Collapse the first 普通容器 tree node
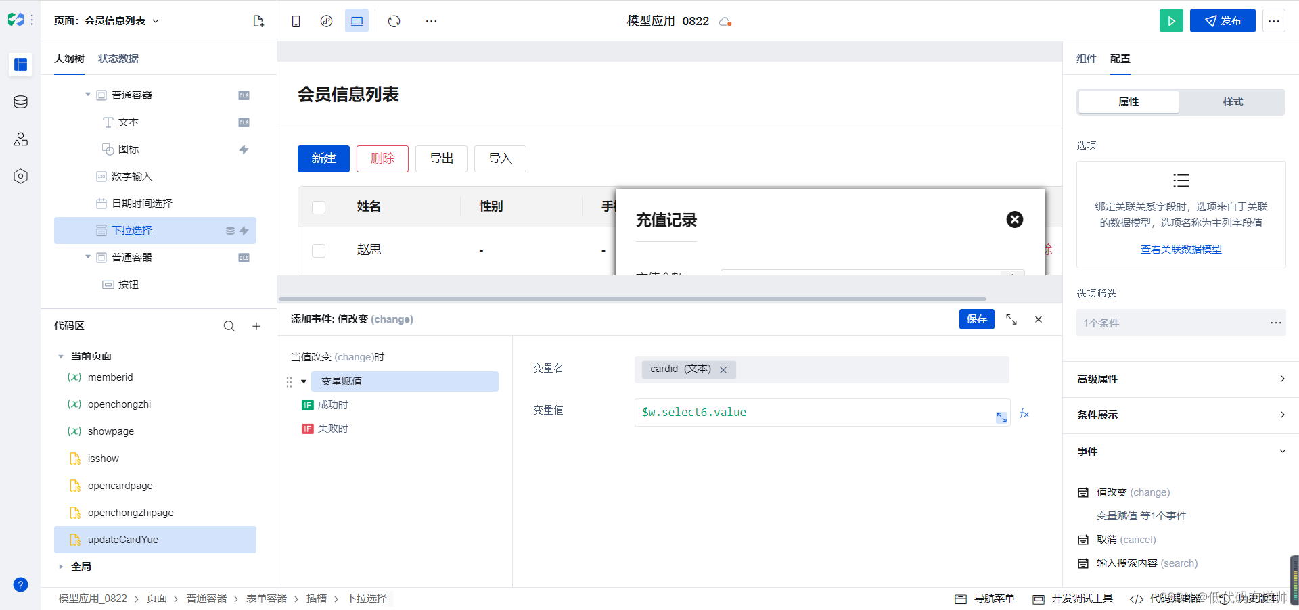 click(x=87, y=95)
